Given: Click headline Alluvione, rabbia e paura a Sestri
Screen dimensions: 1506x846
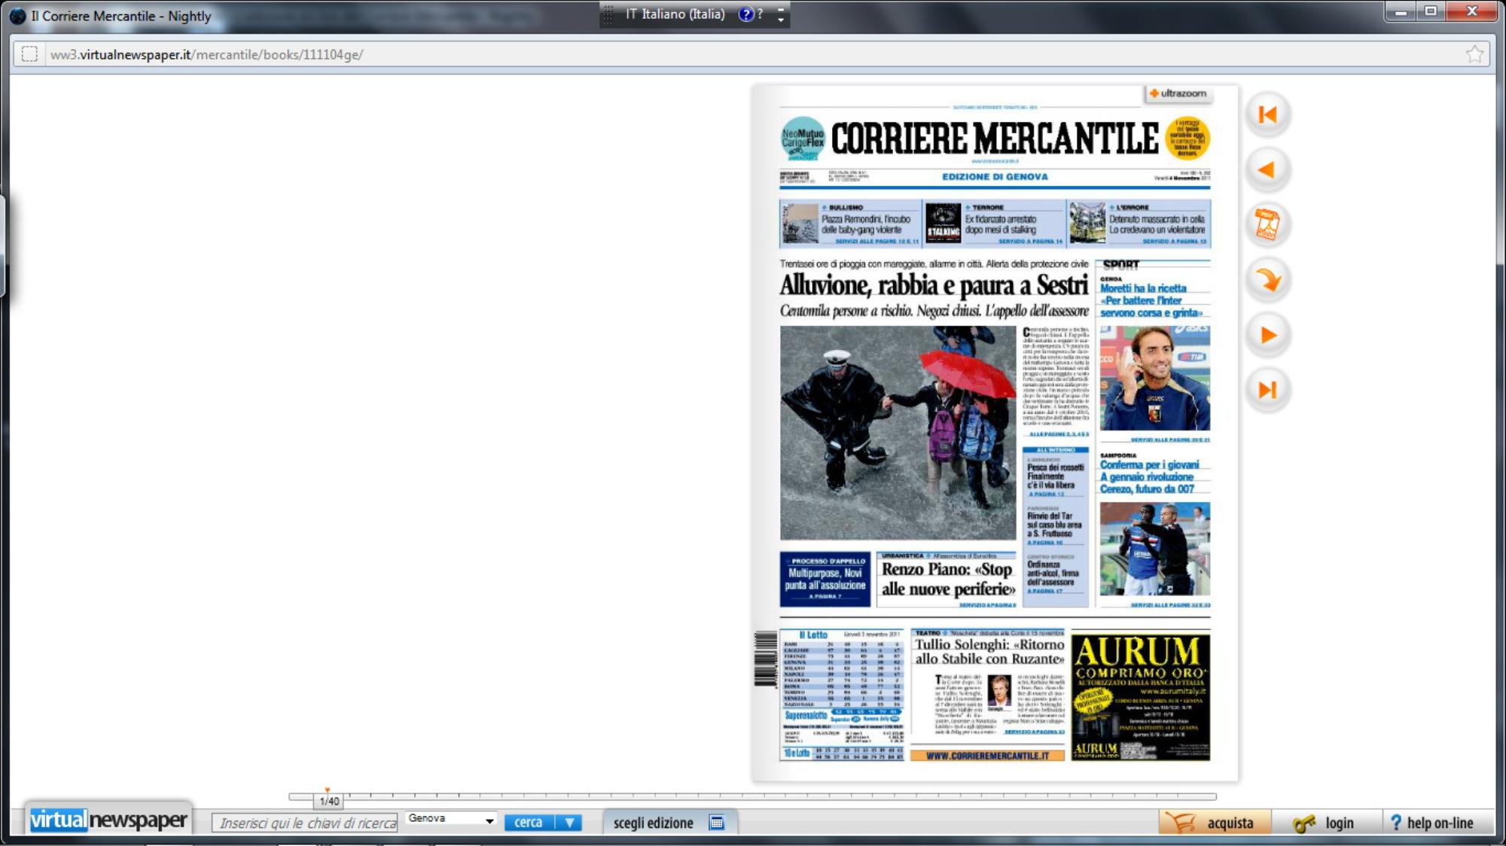Looking at the screenshot, I should 934,285.
